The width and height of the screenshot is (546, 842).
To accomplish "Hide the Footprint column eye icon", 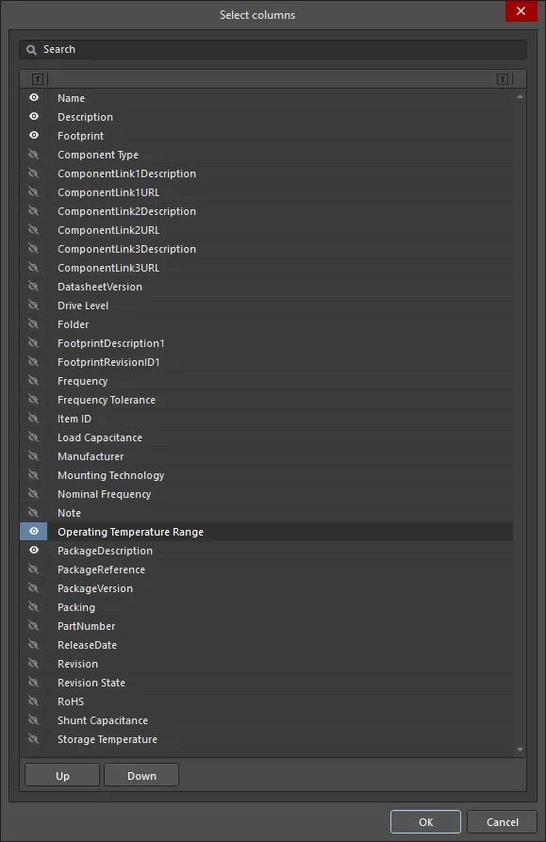I will [34, 136].
